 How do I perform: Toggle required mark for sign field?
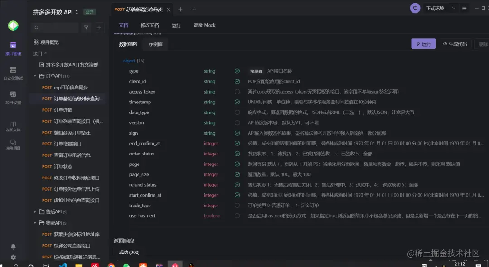(237, 133)
